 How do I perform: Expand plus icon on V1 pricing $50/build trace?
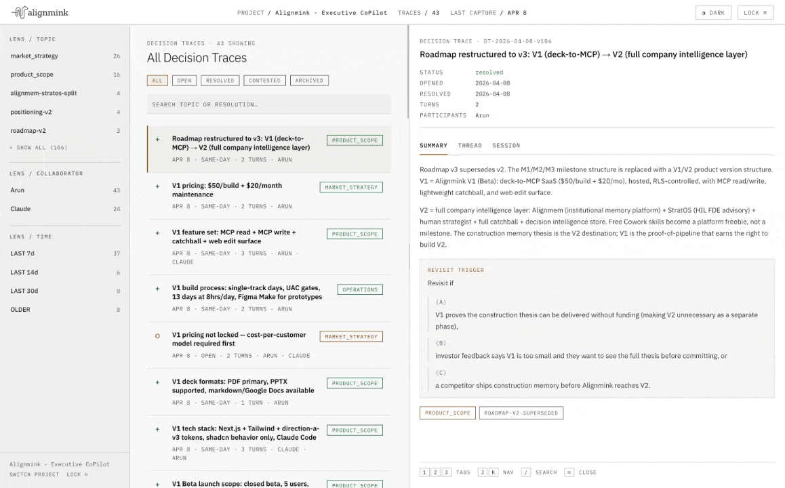click(158, 186)
